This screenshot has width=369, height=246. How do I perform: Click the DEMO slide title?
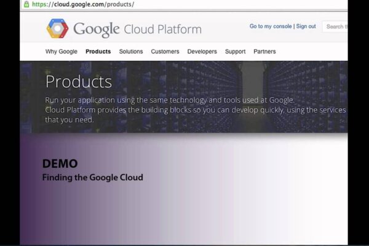60,164
